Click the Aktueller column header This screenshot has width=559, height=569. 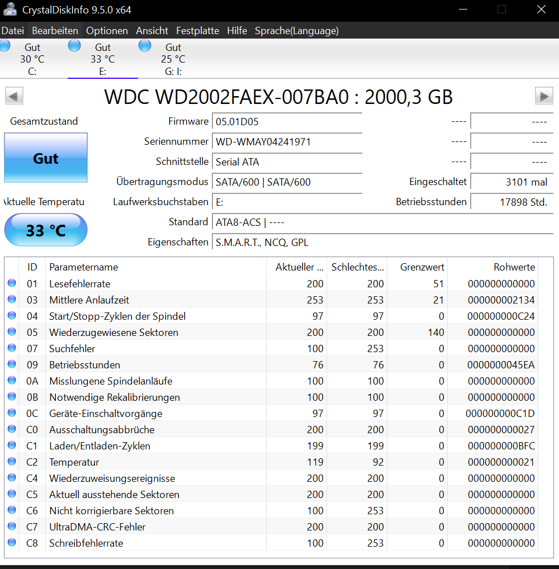pos(297,267)
